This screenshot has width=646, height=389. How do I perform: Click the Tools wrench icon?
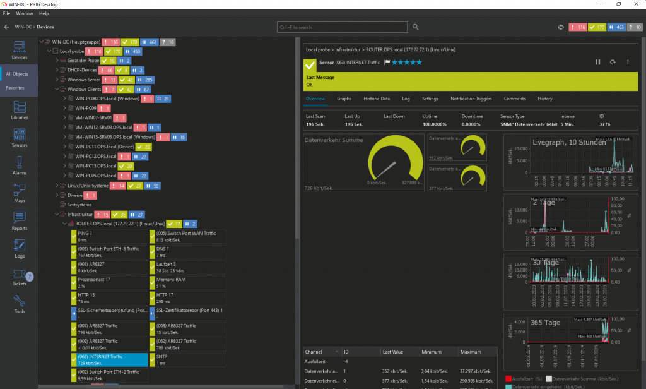pyautogui.click(x=19, y=303)
